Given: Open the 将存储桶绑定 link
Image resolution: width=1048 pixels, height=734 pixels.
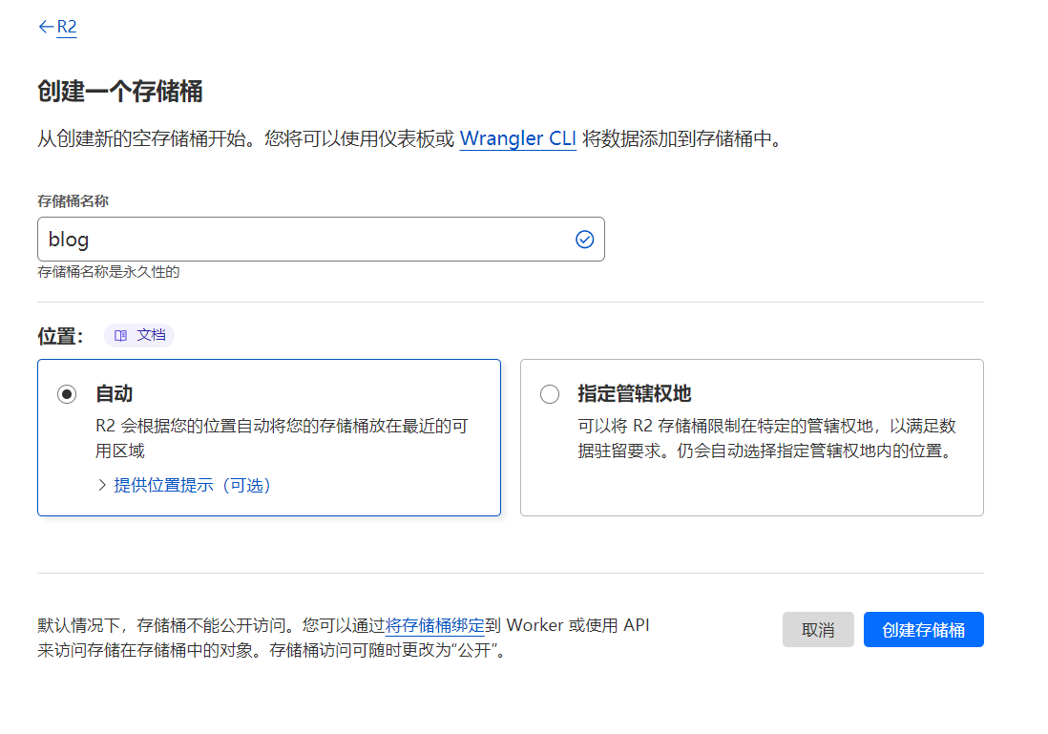Looking at the screenshot, I should (x=435, y=625).
